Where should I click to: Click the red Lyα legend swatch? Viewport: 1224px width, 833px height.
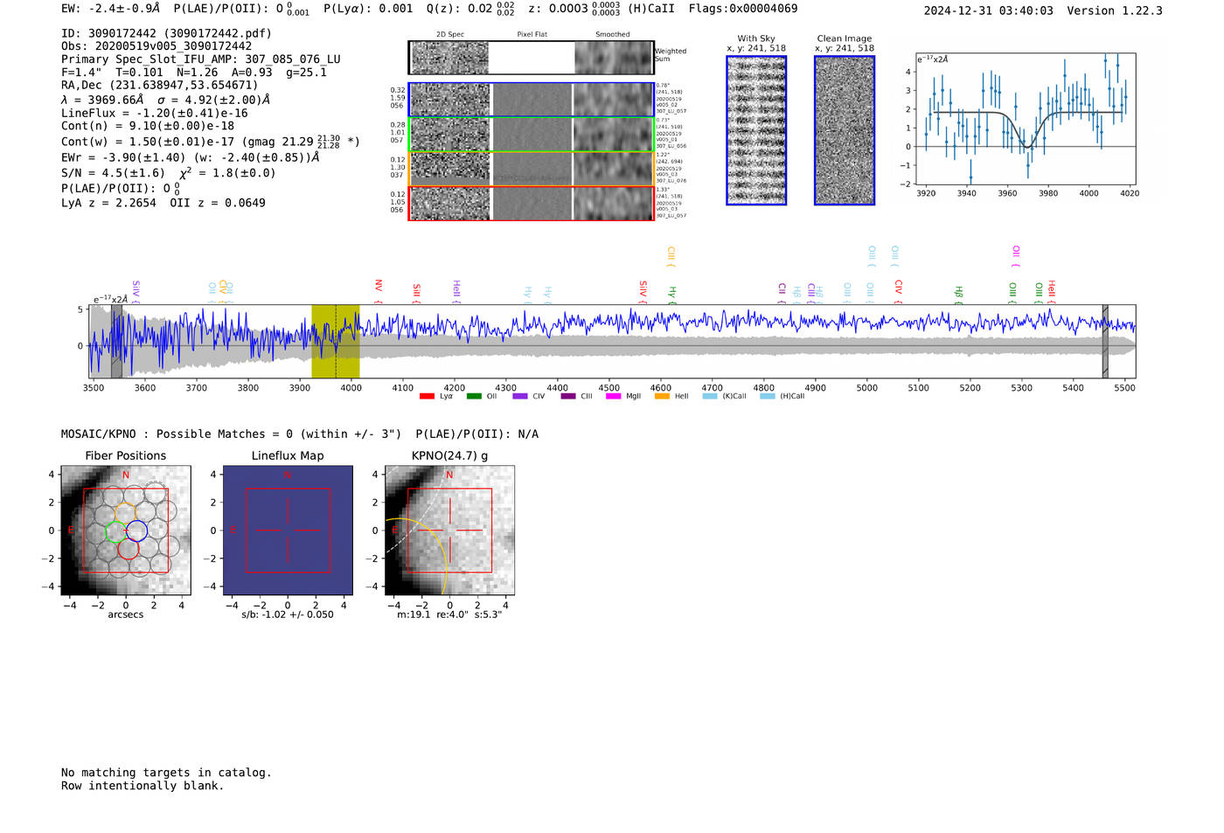click(427, 397)
